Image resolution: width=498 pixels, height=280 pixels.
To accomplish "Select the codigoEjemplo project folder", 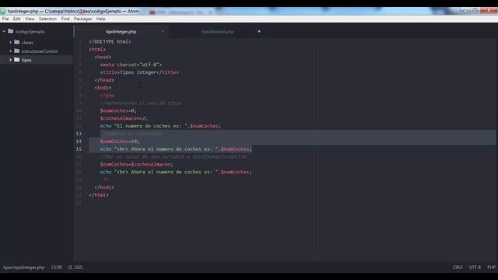I will pos(30,31).
